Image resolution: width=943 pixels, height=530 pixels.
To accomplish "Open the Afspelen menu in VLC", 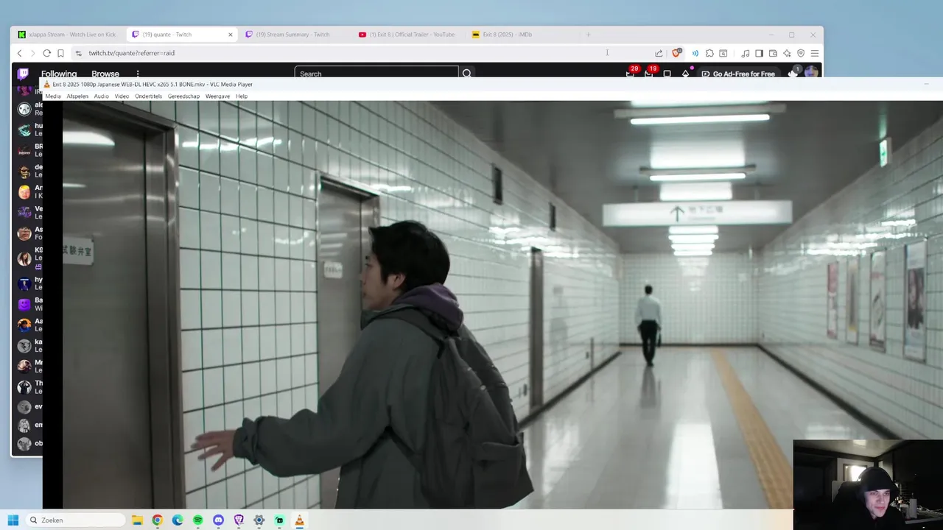I will 77,96.
